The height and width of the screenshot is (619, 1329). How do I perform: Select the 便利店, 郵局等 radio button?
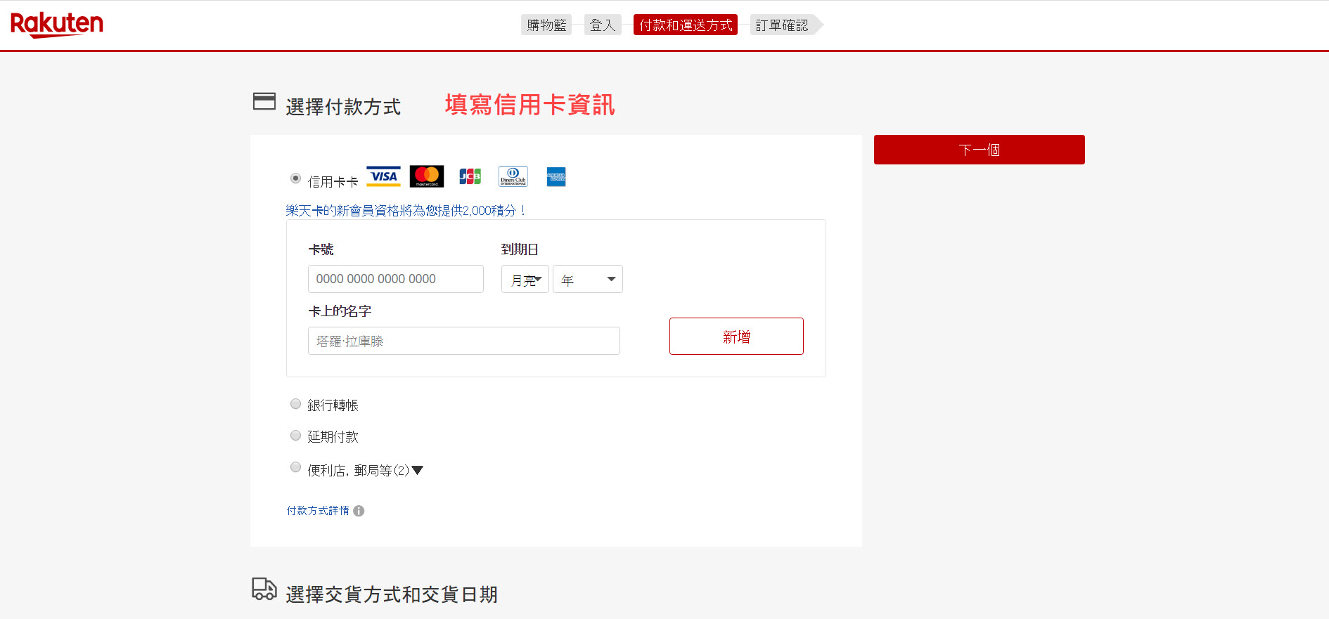coord(296,467)
